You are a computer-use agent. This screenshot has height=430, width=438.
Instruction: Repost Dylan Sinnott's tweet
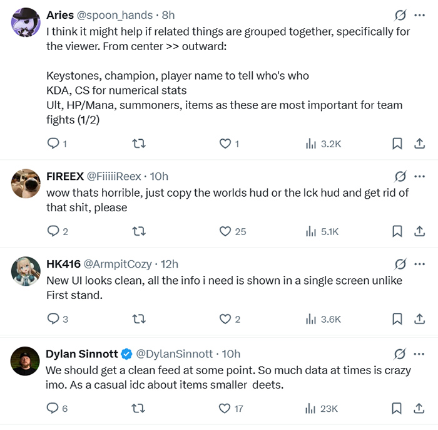pos(139,409)
